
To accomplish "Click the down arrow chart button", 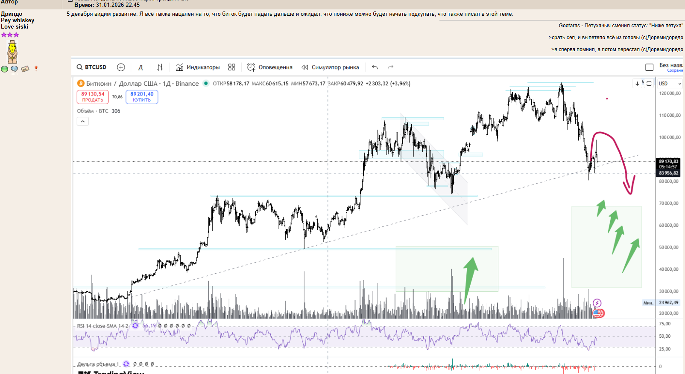I will [637, 84].
